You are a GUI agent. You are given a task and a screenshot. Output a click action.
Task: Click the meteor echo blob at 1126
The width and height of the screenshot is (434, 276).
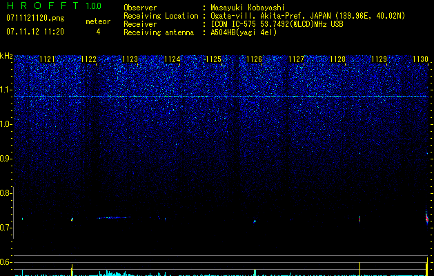[x=255, y=221]
